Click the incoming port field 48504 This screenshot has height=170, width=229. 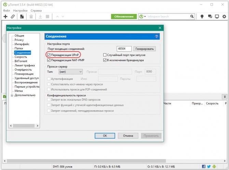(x=124, y=49)
